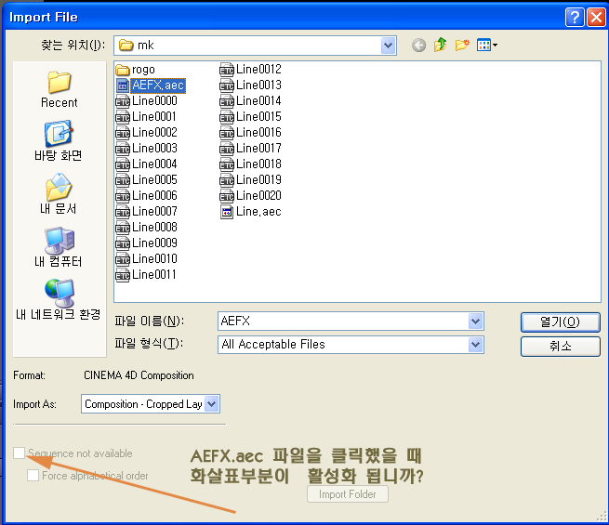The width and height of the screenshot is (609, 525).
Task: Click the Back navigation arrow icon
Action: (418, 46)
